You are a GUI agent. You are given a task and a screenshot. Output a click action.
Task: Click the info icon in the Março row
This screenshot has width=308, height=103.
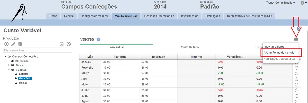coord(297,73)
